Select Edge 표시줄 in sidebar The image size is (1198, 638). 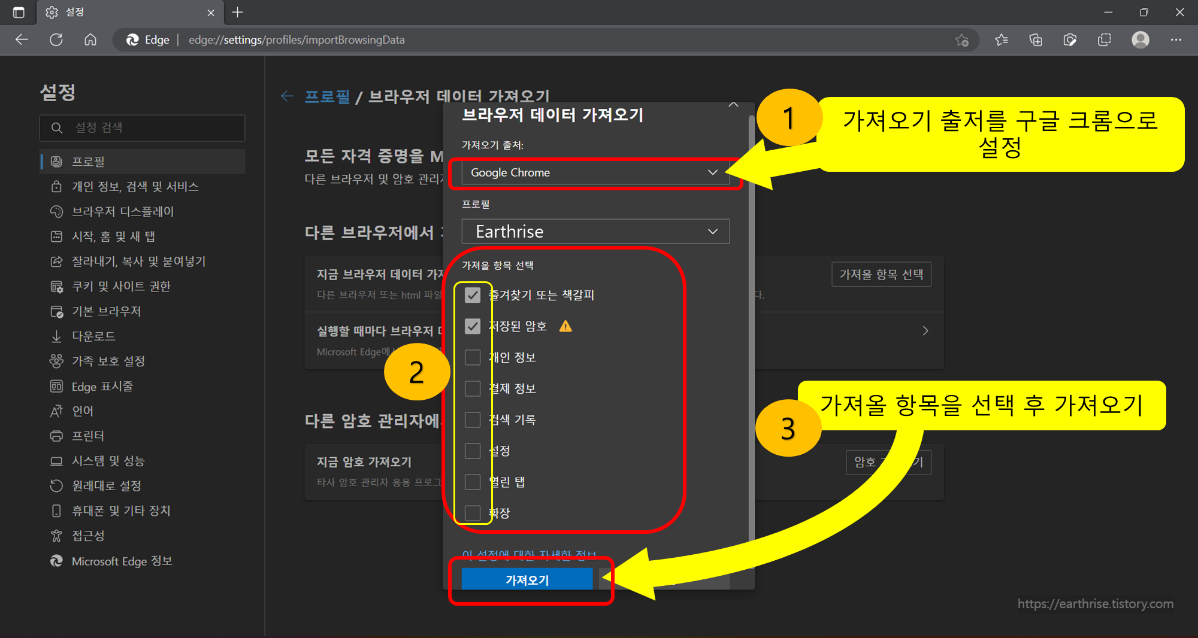click(x=143, y=386)
